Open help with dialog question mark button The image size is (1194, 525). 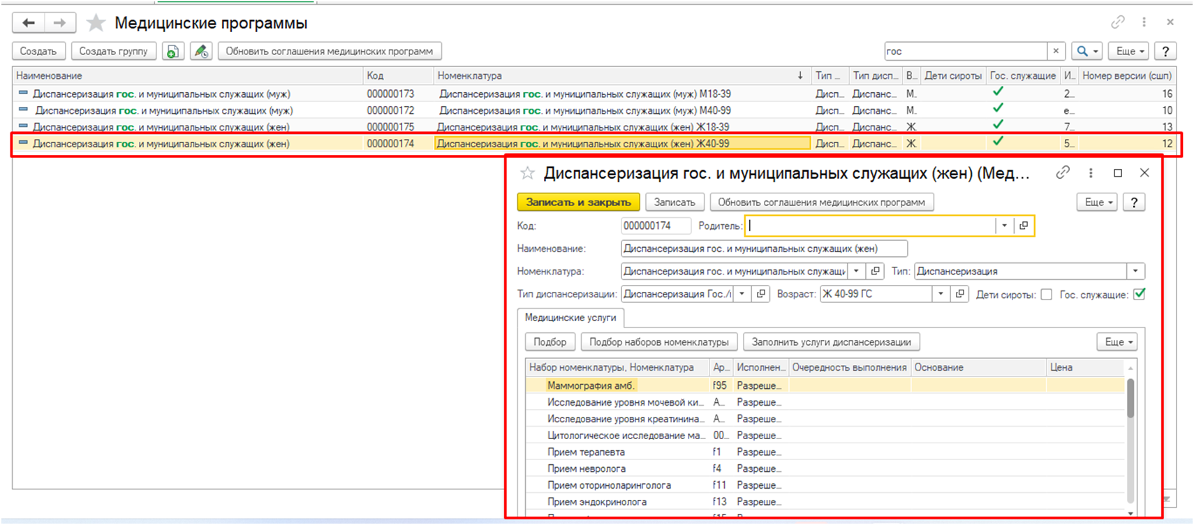coord(1134,202)
